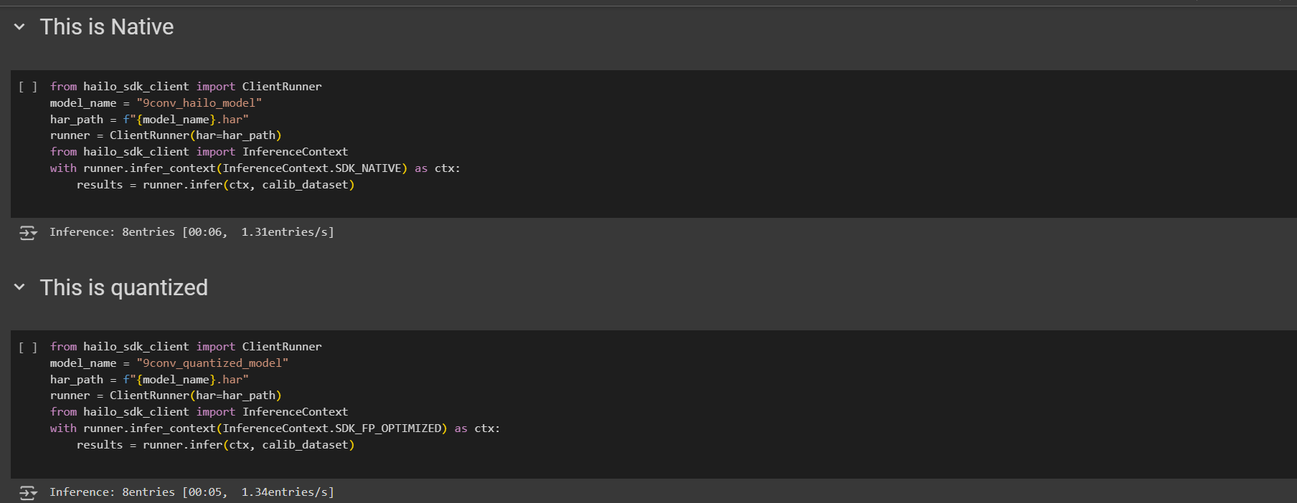The image size is (1297, 503).
Task: Collapse the "This is Native" section
Action: (19, 27)
